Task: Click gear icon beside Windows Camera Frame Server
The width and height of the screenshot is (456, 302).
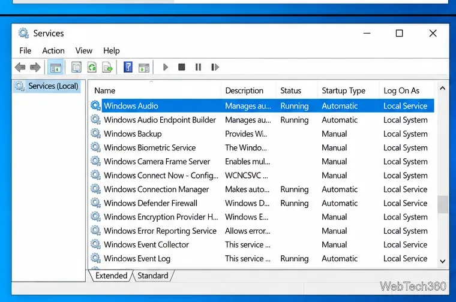Action: tap(95, 161)
